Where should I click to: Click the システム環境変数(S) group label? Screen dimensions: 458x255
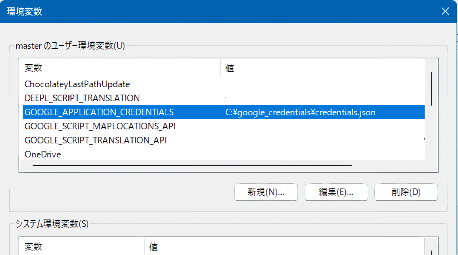pyautogui.click(x=52, y=224)
